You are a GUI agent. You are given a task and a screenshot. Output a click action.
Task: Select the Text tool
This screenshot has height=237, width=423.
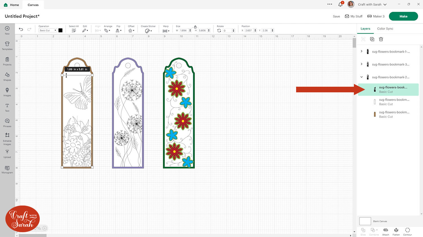tap(7, 108)
